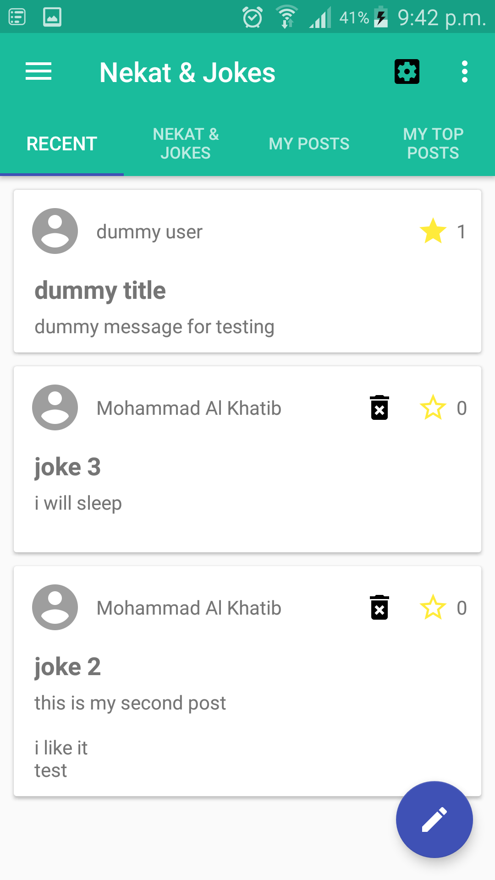This screenshot has width=495, height=880.
Task: Star the joke 3 post
Action: tap(433, 407)
